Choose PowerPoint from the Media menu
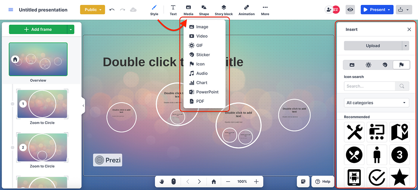The image size is (418, 190). tap(204, 92)
